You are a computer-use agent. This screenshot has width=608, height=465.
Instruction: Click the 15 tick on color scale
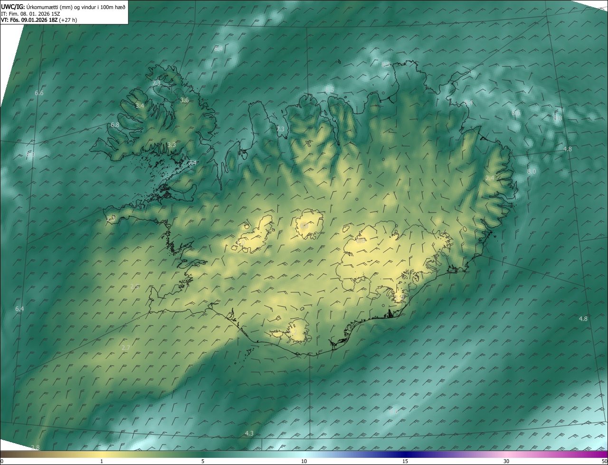coord(405,461)
